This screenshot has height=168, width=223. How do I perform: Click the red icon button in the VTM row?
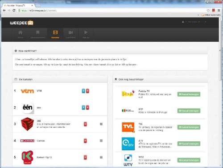point(87,91)
